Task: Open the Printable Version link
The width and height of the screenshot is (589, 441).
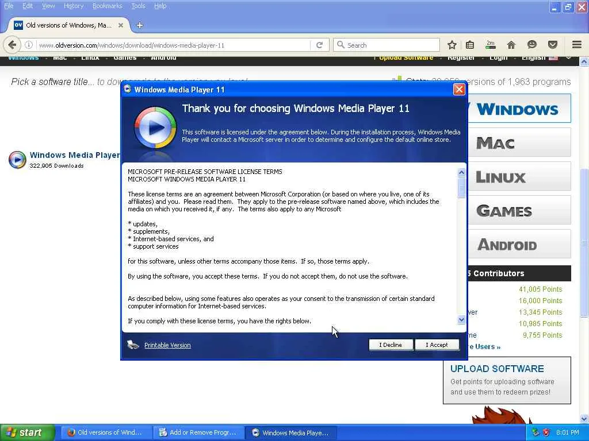Action: (167, 345)
